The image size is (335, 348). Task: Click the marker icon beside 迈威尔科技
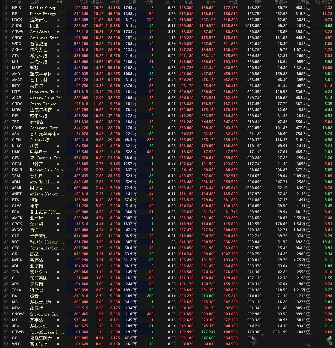tap(58, 110)
